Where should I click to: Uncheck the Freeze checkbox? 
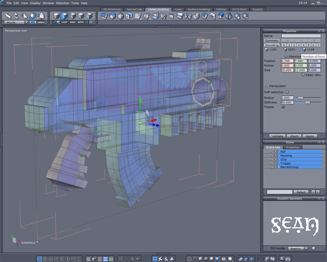[x=283, y=107]
